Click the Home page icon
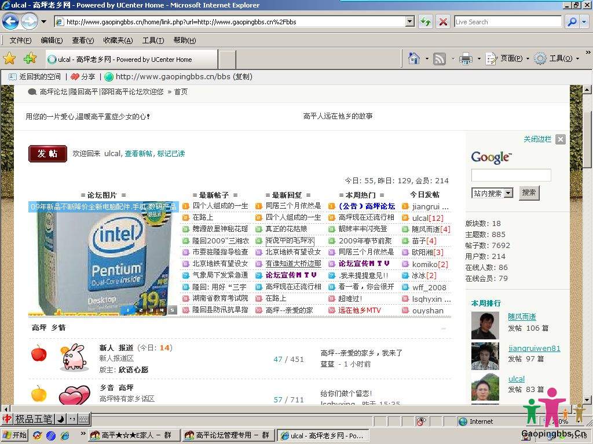 413,58
